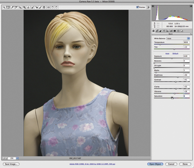Select the White Balance eyedropper tool
The width and height of the screenshot is (194, 168).
pos(12,7)
